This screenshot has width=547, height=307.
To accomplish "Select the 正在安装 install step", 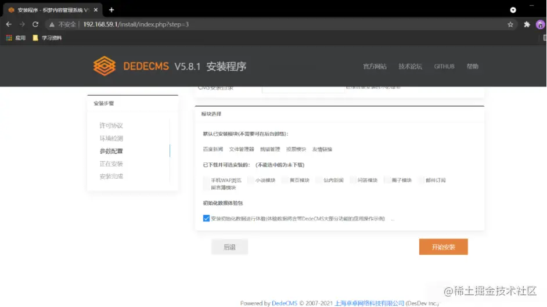I will 111,164.
